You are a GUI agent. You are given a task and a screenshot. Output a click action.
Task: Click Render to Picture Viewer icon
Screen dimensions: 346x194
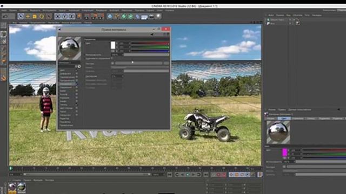[x=94, y=16]
